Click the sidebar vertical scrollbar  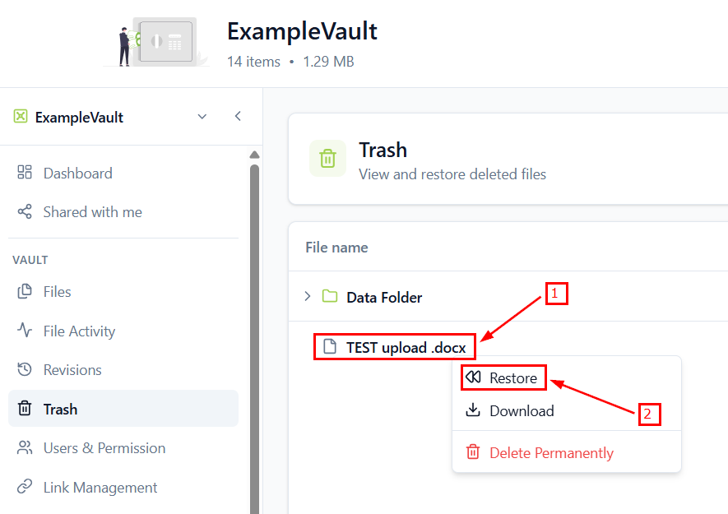(254, 329)
